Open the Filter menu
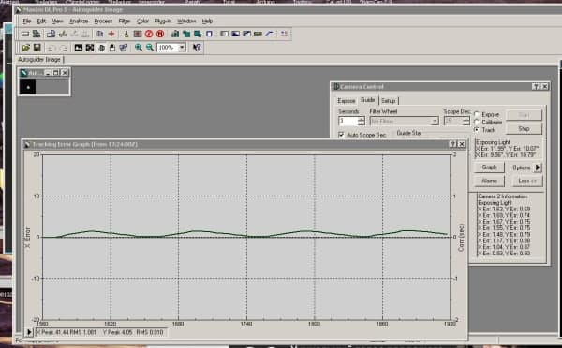Screen dimensions: 562x348 124,22
